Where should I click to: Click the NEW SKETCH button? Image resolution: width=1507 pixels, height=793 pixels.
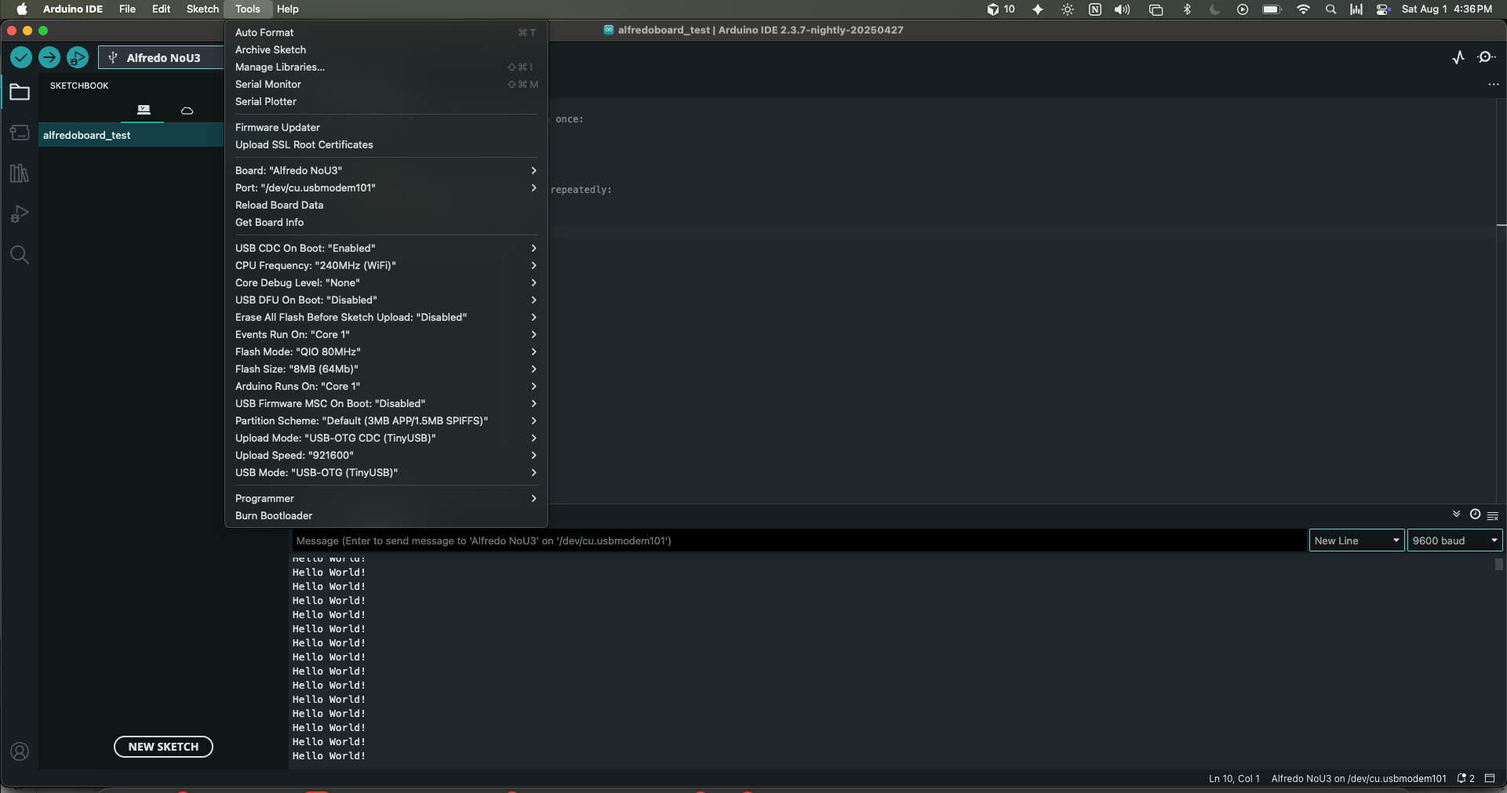pyautogui.click(x=163, y=747)
